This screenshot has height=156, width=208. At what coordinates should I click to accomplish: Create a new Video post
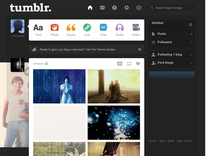pos(136,30)
